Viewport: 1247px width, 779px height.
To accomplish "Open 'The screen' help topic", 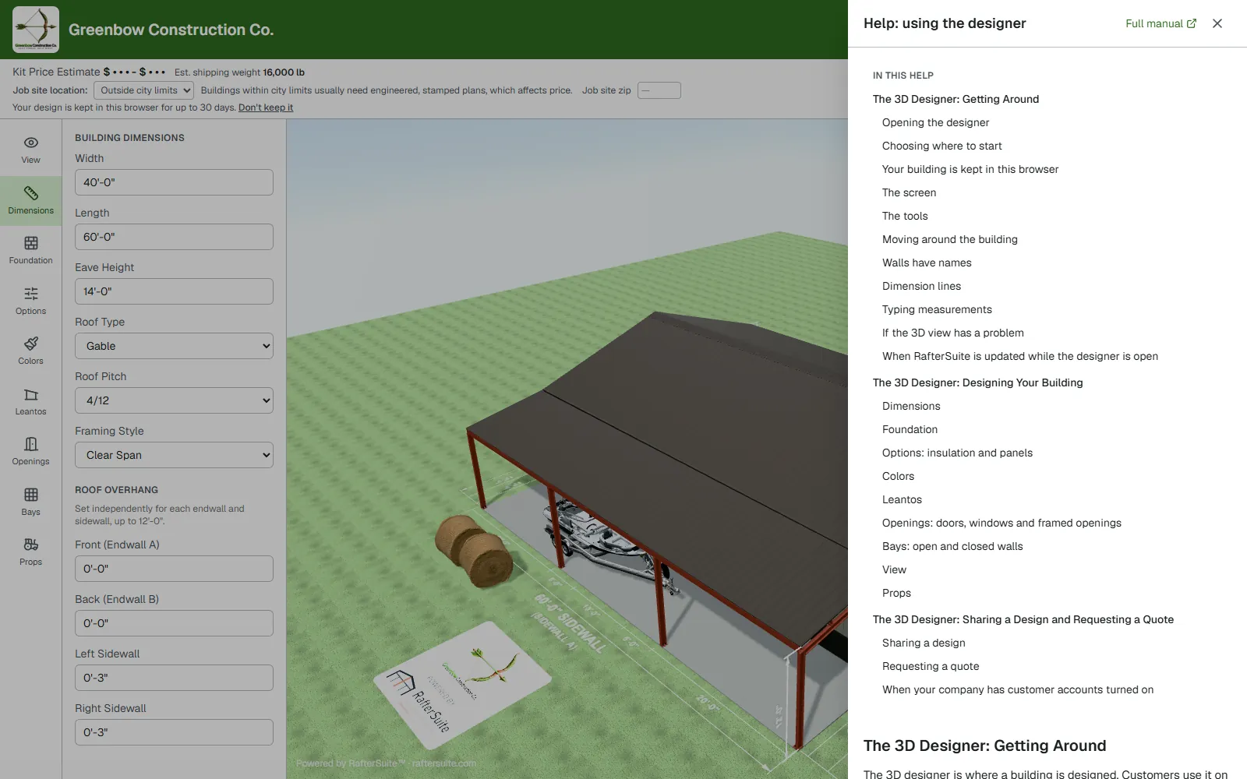I will 909,192.
